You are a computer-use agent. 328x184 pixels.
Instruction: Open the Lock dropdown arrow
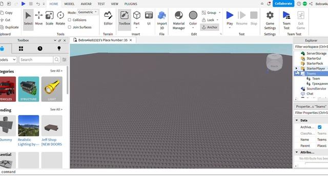point(217,20)
